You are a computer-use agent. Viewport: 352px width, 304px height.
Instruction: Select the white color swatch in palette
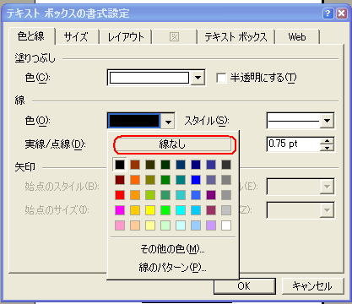[x=226, y=225]
